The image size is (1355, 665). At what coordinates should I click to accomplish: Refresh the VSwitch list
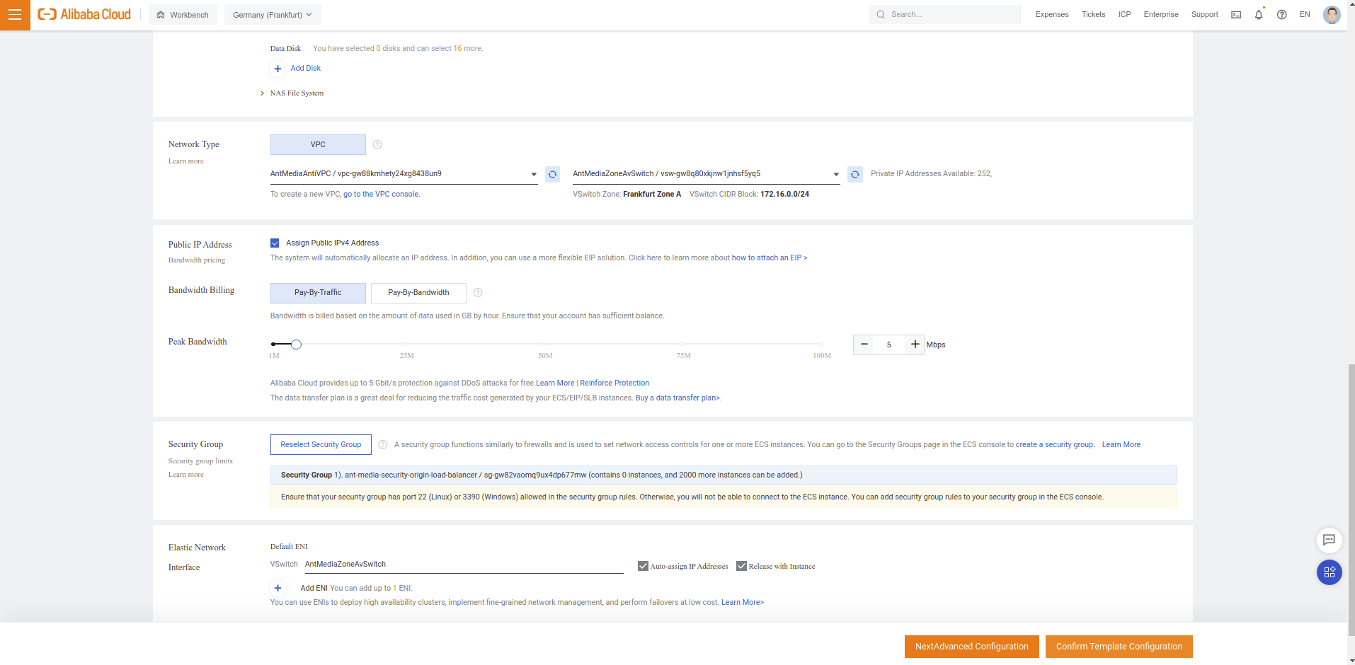coord(855,174)
